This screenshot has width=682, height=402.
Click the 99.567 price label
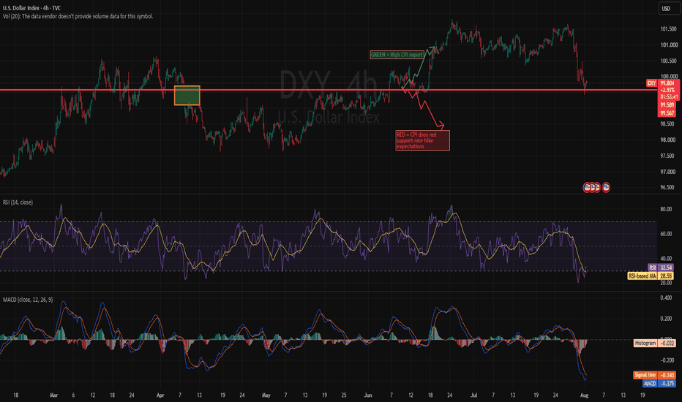(x=667, y=113)
